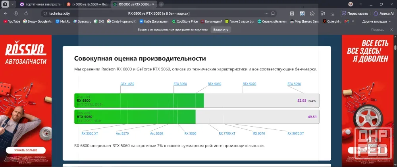This screenshot has width=397, height=167.
Task: Open the notes extension icon
Action: 292,13
